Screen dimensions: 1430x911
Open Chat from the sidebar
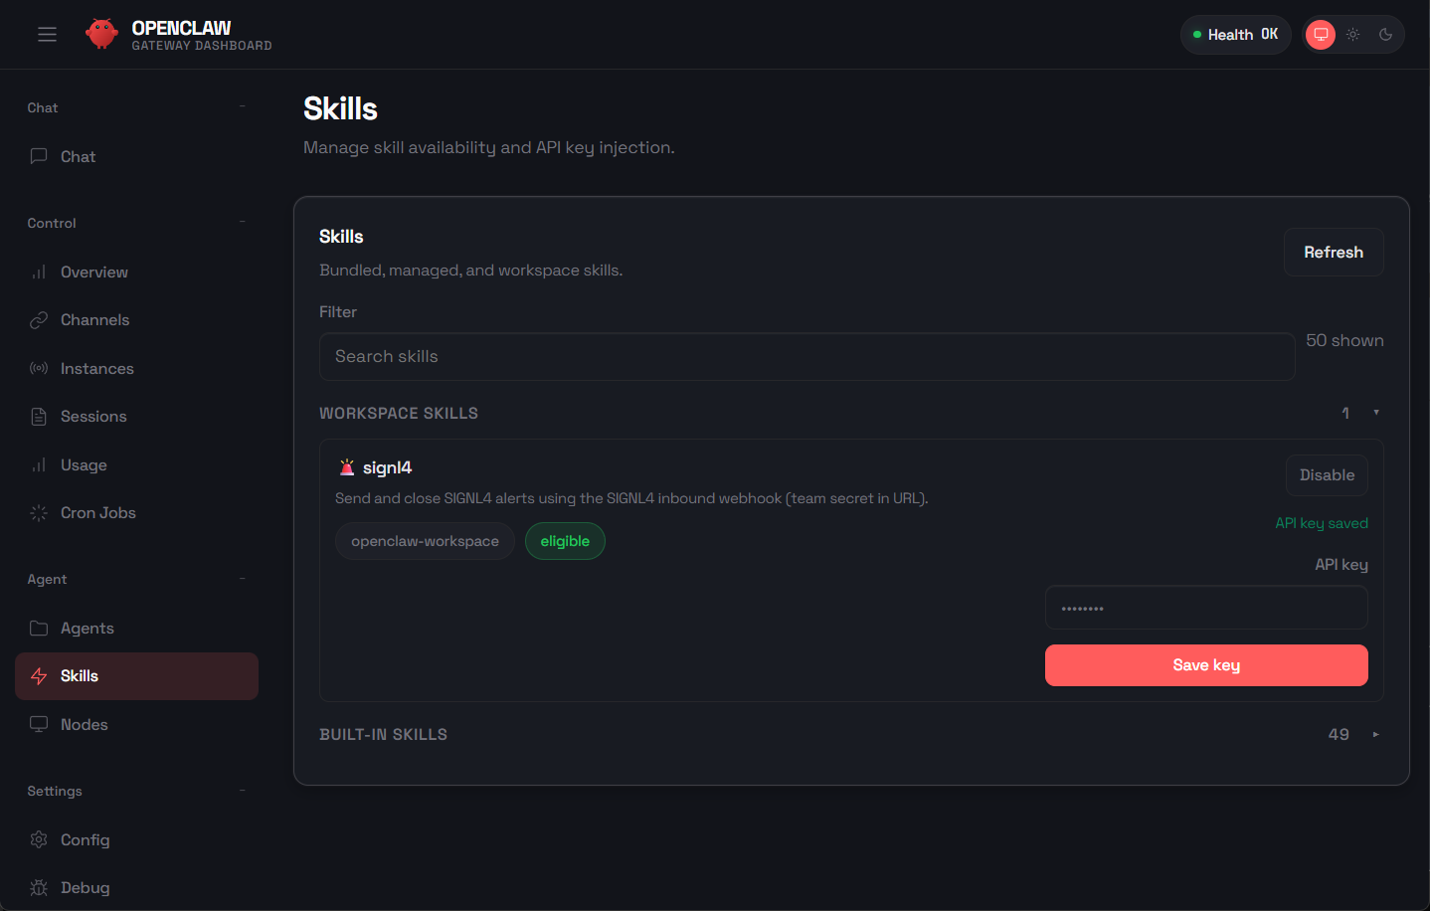pos(78,157)
